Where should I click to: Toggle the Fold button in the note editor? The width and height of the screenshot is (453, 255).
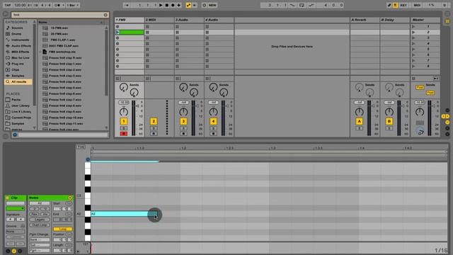pos(81,147)
